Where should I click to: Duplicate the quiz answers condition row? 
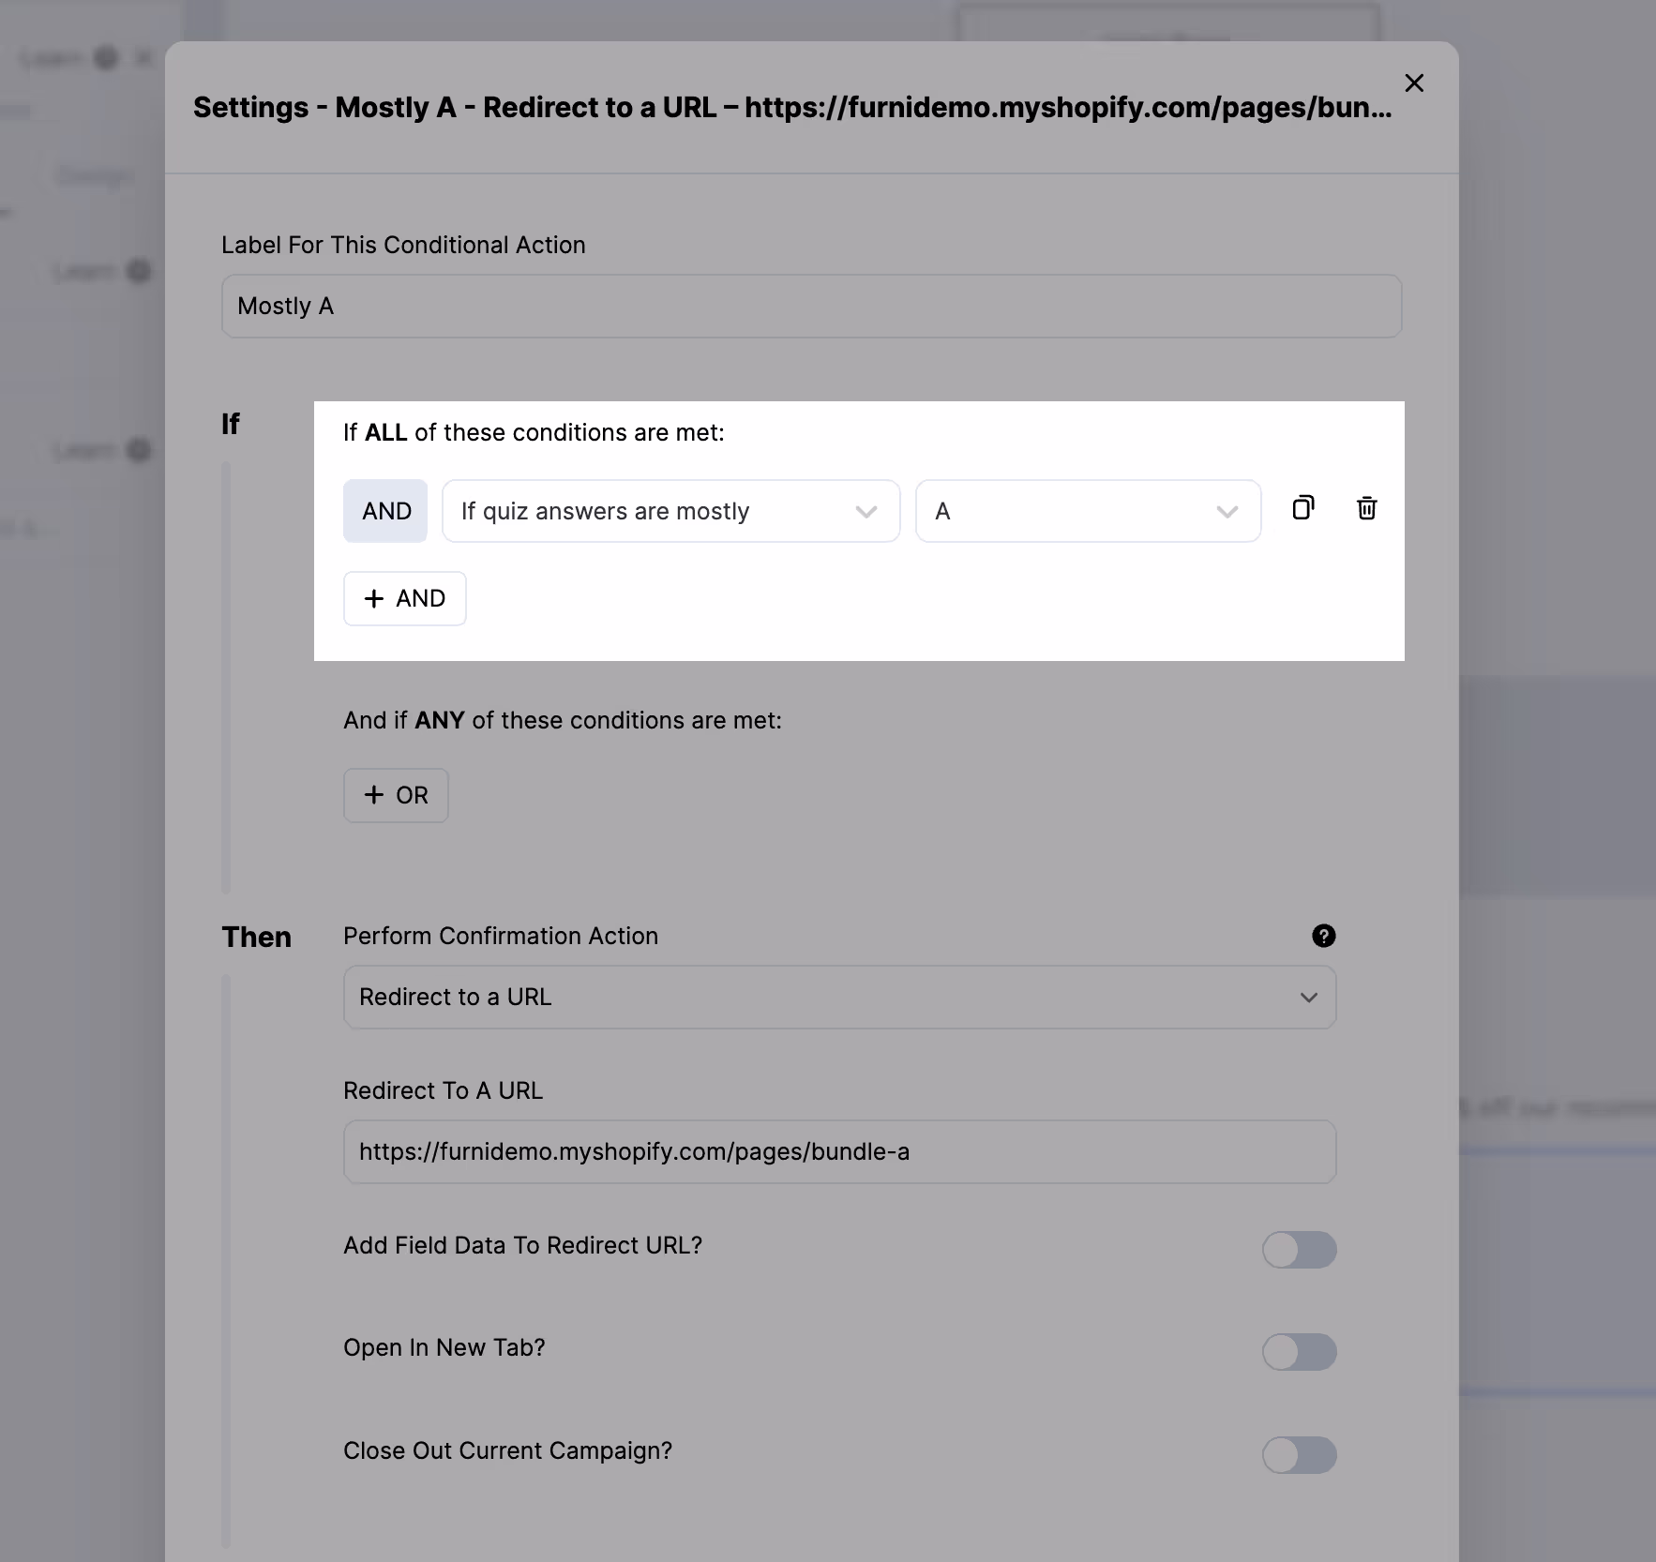point(1303,508)
